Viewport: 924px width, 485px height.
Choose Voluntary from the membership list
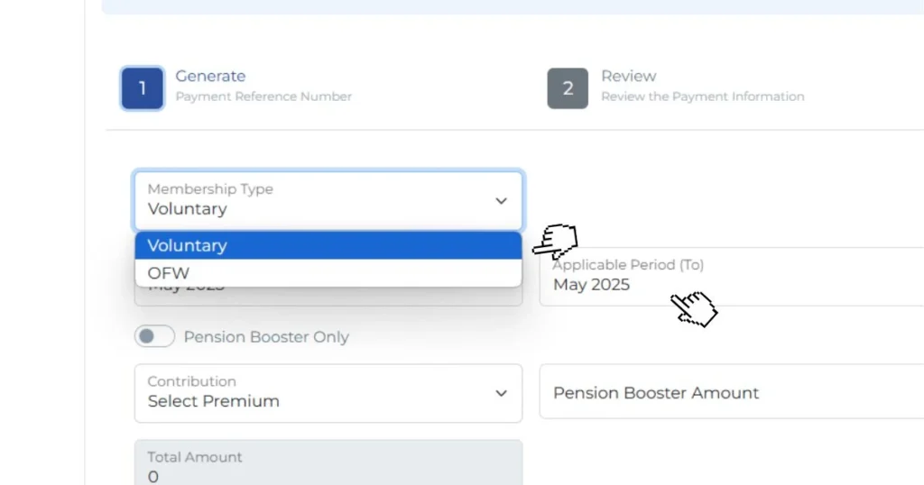click(x=328, y=245)
